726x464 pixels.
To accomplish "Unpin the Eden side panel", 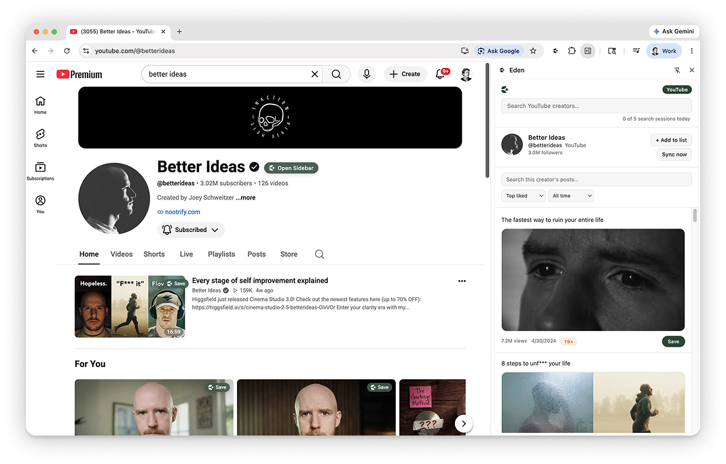I will coord(677,71).
